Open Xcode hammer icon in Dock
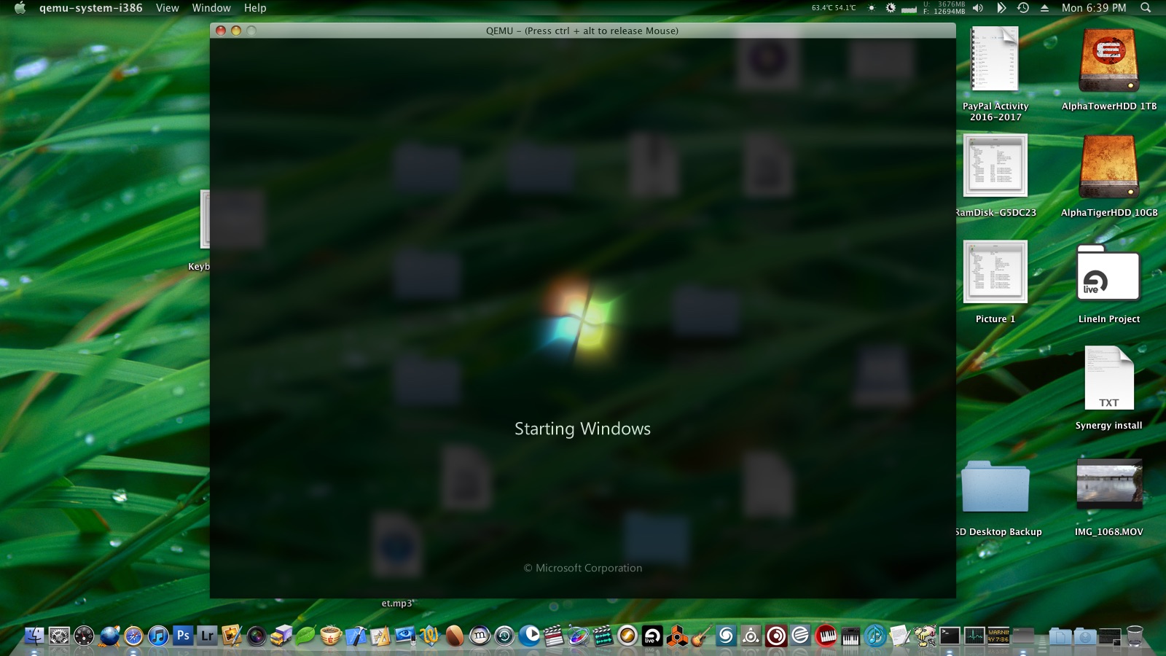Viewport: 1166px width, 656px height. coord(356,636)
